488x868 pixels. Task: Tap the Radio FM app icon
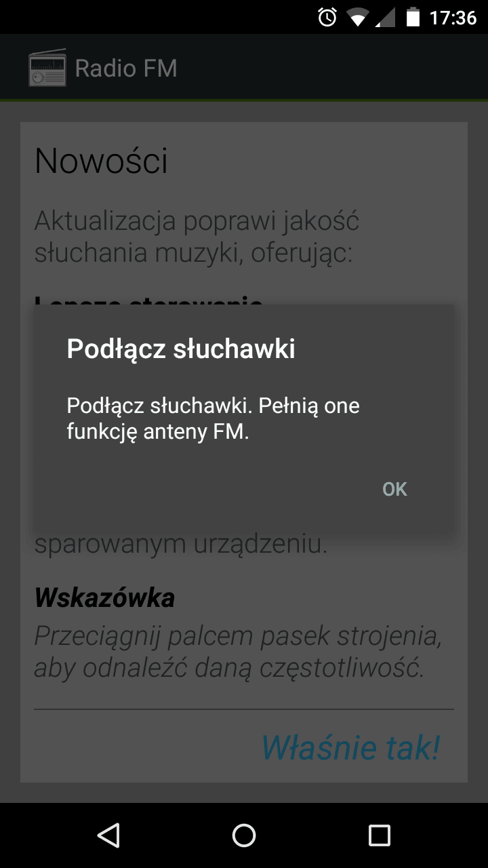47,68
